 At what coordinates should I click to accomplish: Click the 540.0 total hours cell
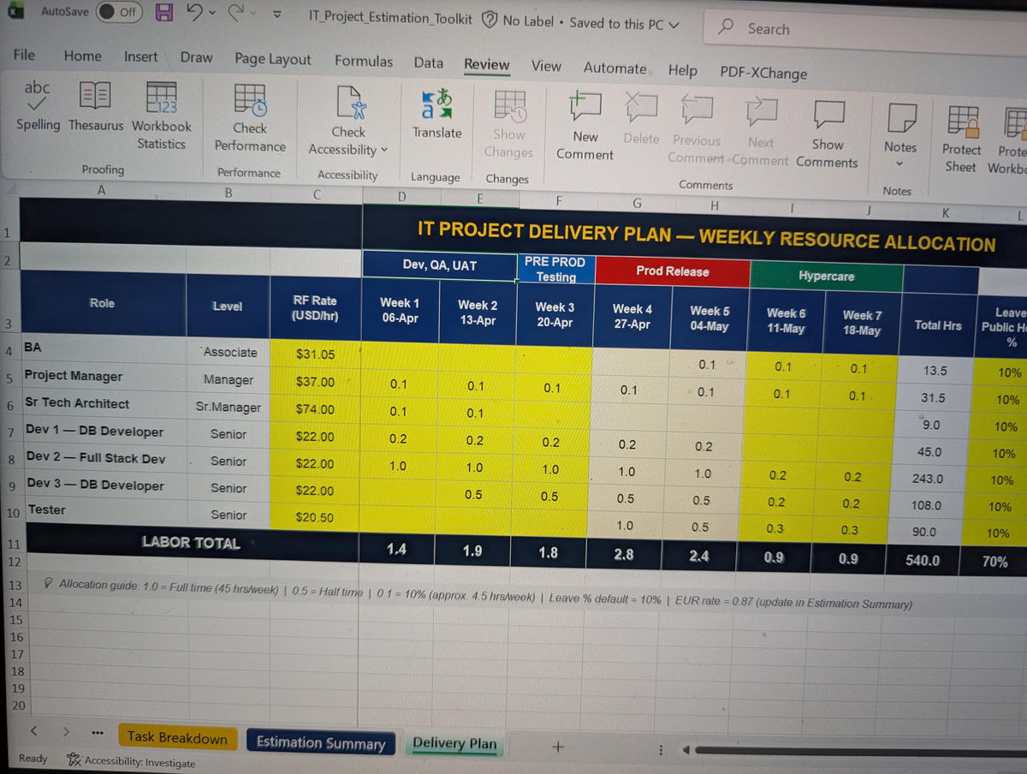point(923,560)
